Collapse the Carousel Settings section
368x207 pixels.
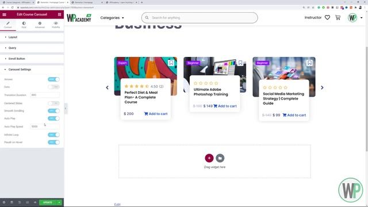pyautogui.click(x=32, y=70)
